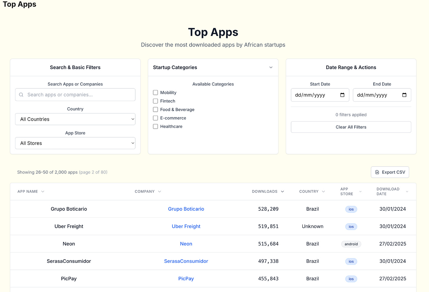429x292 pixels.
Task: Click the DOWNLOAD DATE column header
Action: (x=388, y=192)
